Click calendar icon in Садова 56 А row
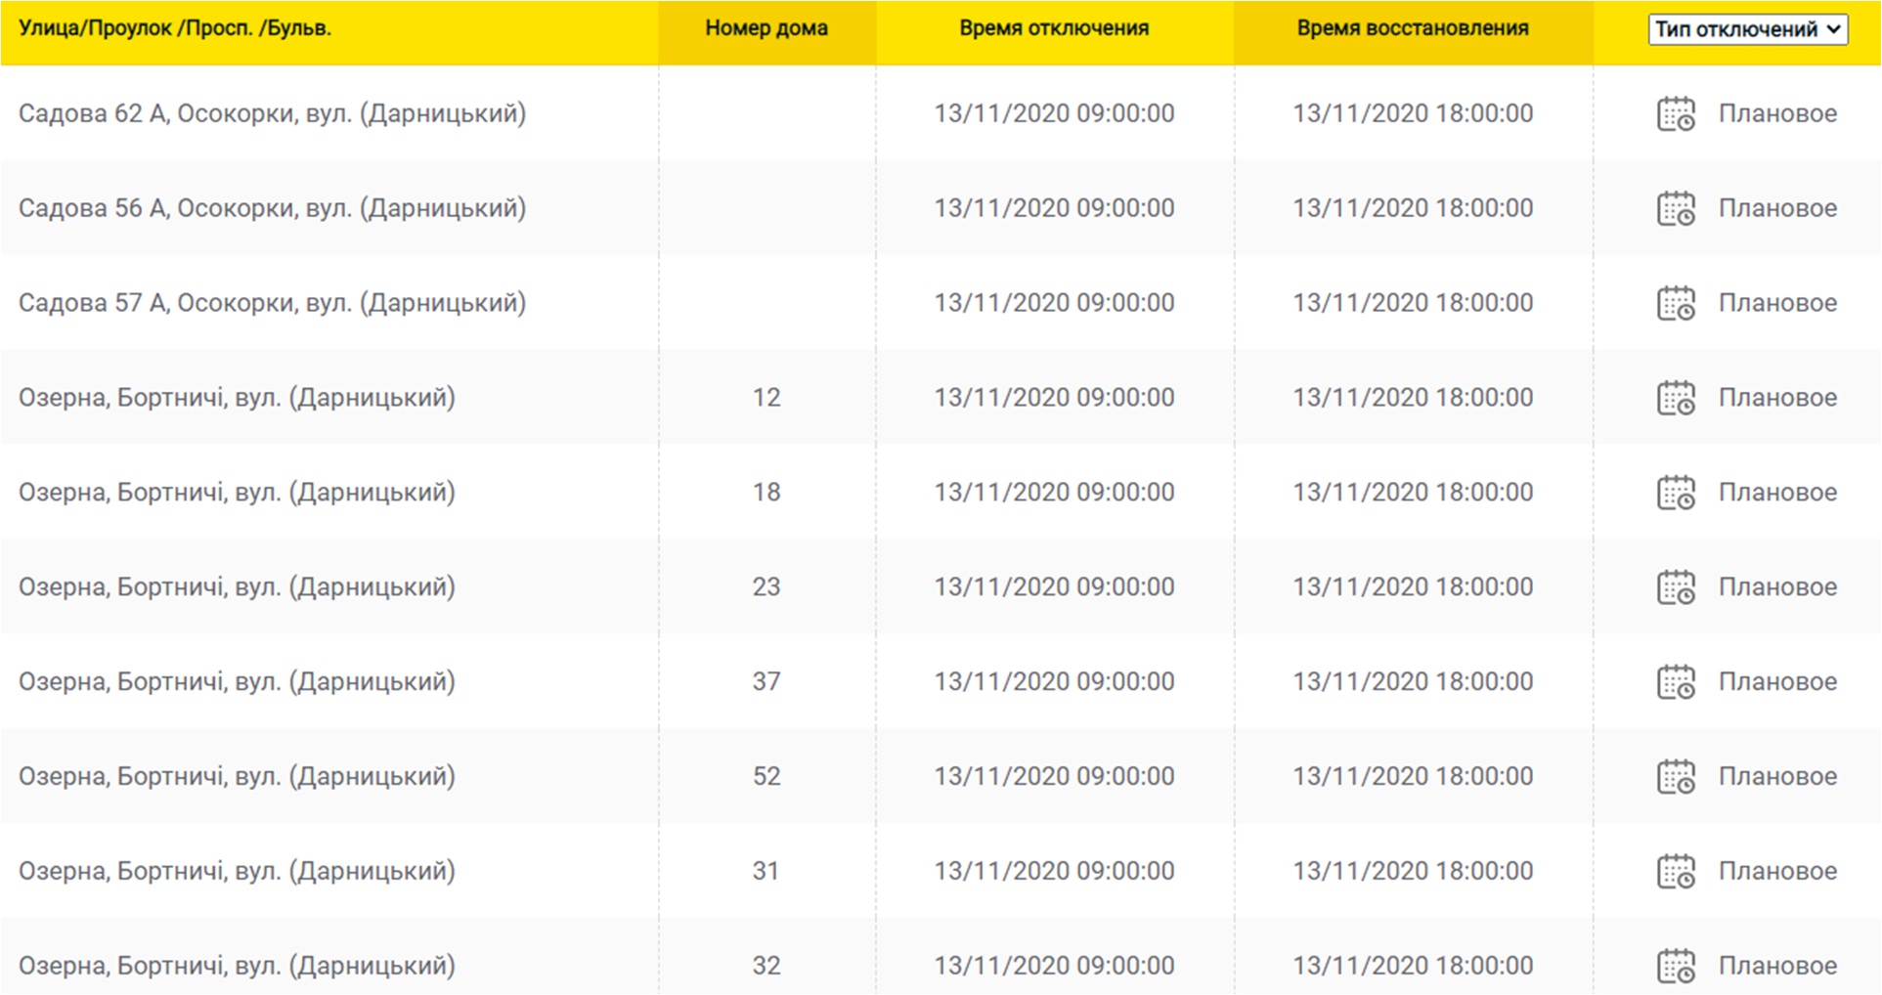 coord(1676,208)
